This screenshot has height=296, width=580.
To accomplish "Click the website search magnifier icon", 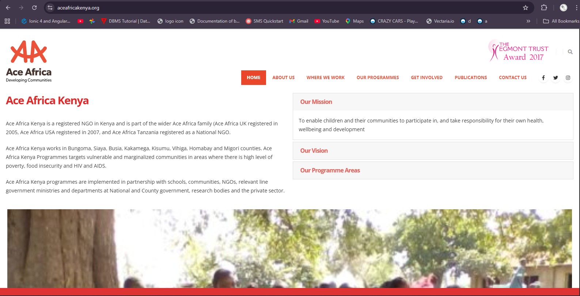I will [x=570, y=52].
